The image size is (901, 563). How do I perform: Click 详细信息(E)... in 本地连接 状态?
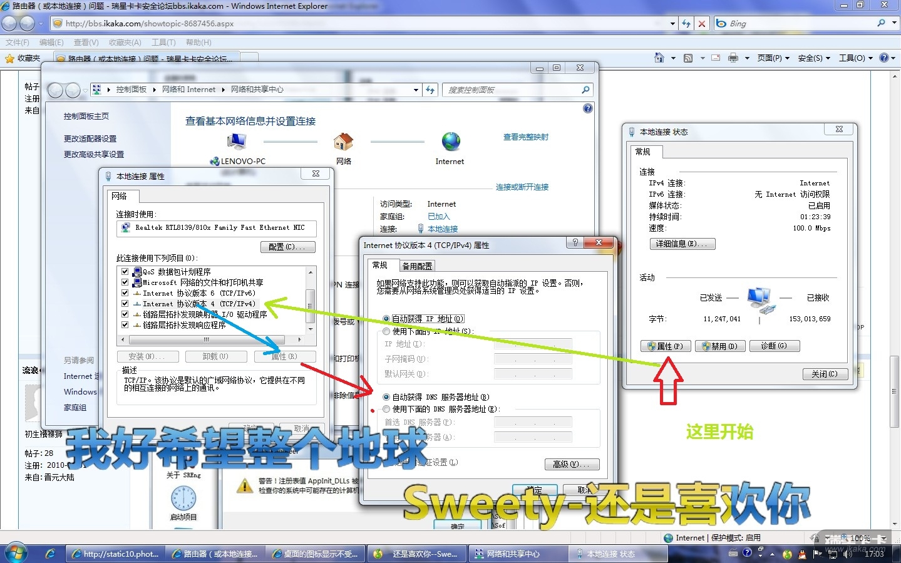pyautogui.click(x=682, y=244)
